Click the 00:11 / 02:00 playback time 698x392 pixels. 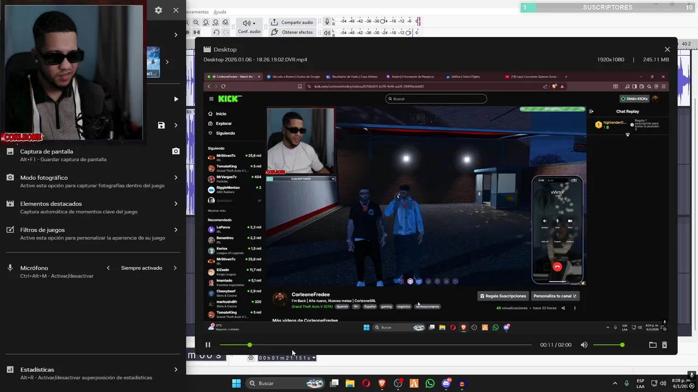coord(556,345)
